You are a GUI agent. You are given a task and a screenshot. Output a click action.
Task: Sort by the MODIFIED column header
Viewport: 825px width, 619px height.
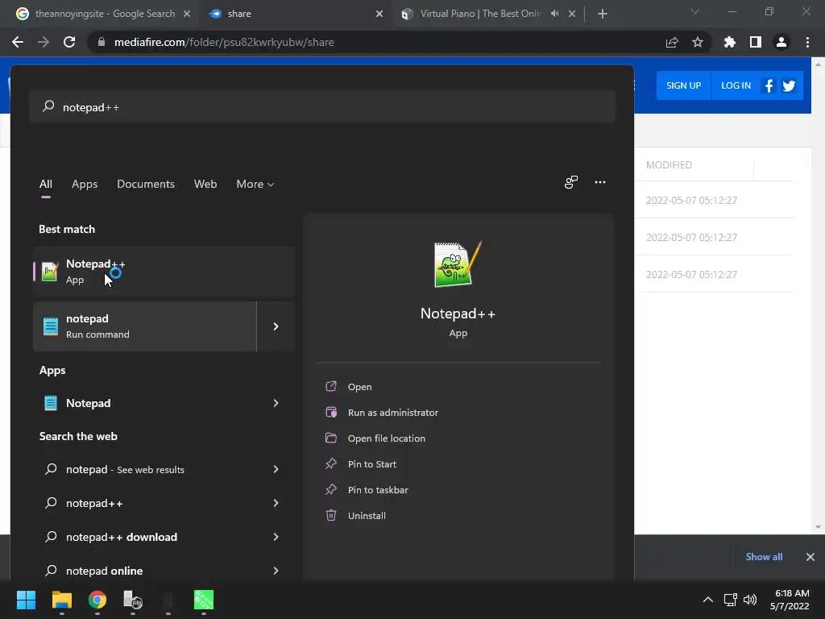[x=669, y=164]
